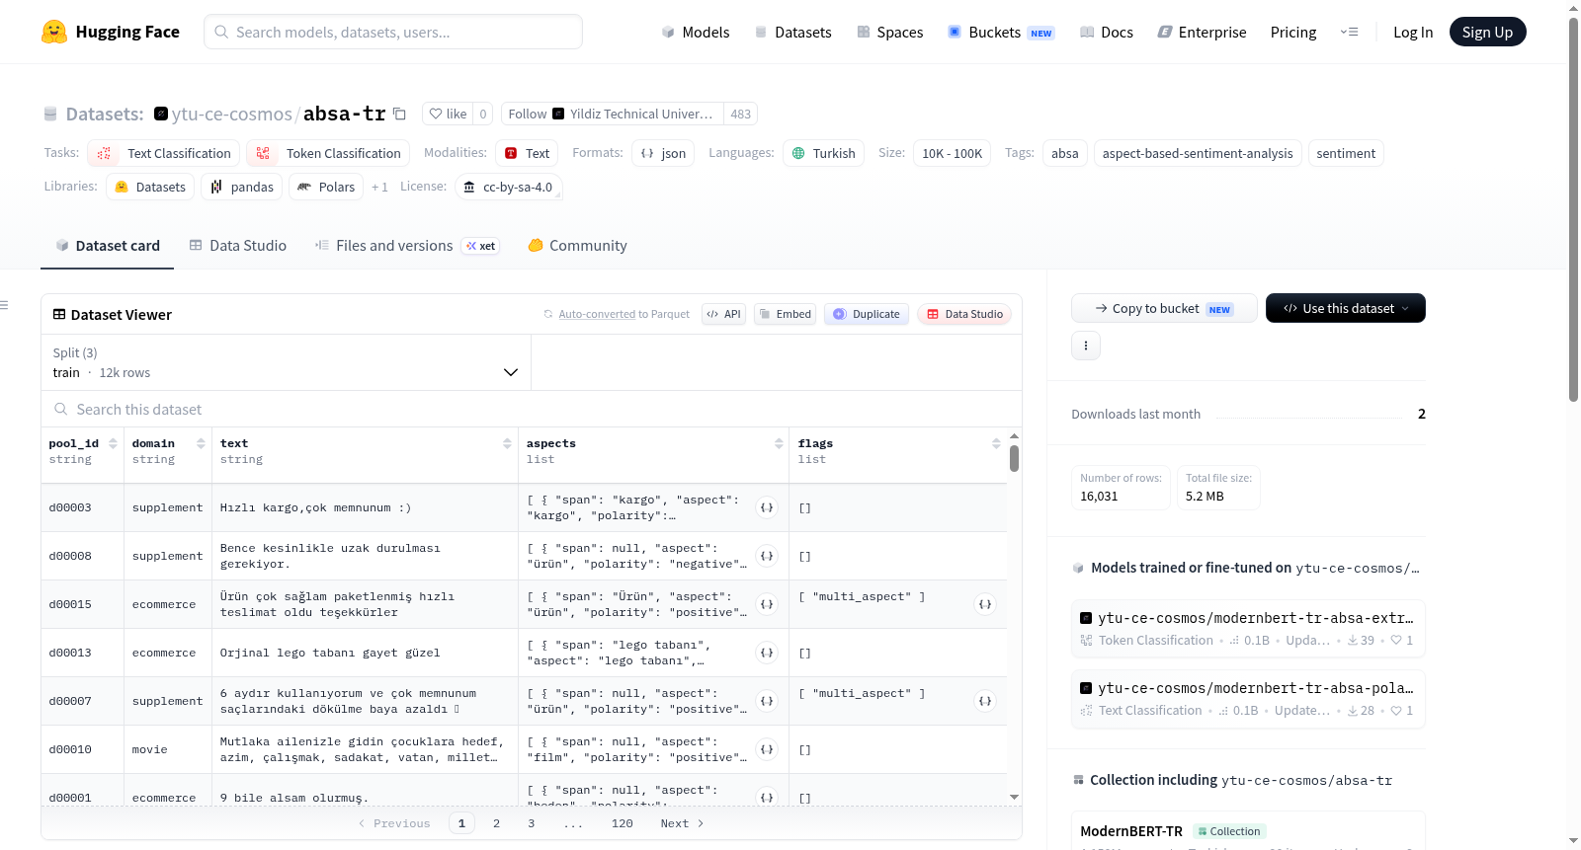This screenshot has width=1581, height=850.
Task: Click the Text Classification task icon
Action: (104, 153)
